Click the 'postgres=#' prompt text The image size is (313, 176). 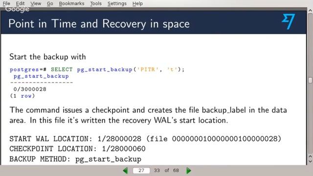click(x=28, y=69)
